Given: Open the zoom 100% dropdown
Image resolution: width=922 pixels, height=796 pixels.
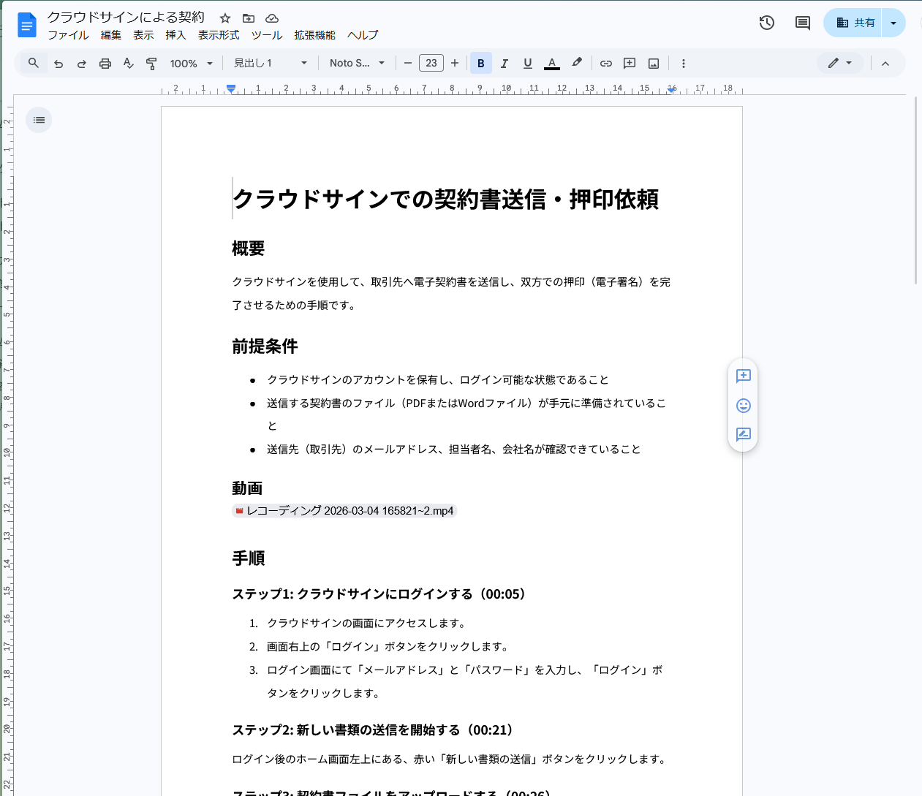Looking at the screenshot, I should pos(192,64).
